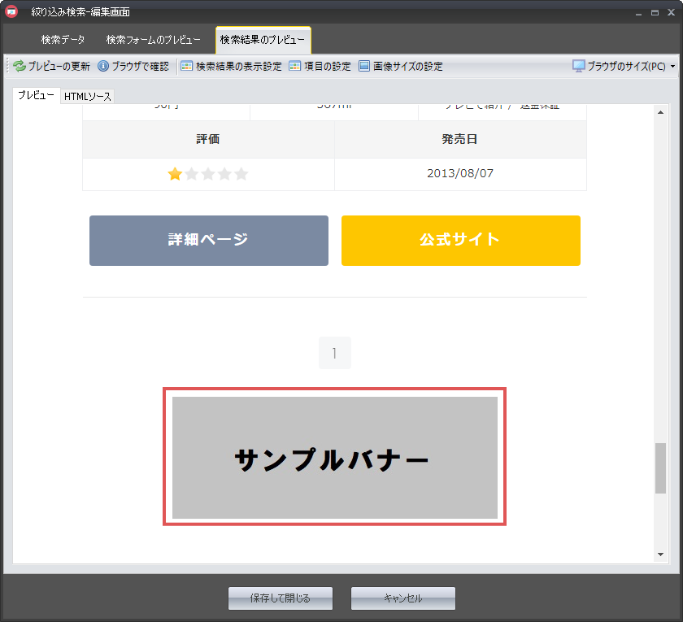The height and width of the screenshot is (622, 683).
Task: Click the 詳細ページ button
Action: click(209, 241)
